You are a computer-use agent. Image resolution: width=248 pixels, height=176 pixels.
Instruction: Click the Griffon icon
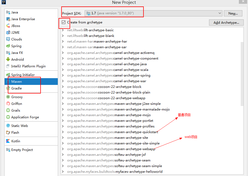pyautogui.click(x=8, y=103)
